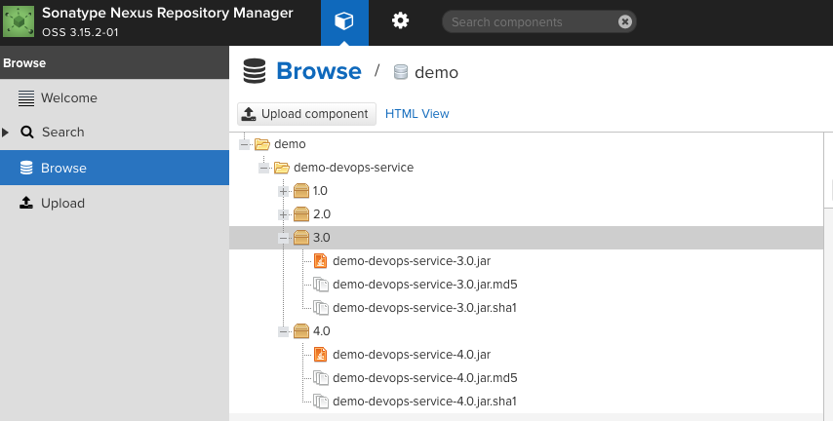This screenshot has height=421, width=833.
Task: Collapse the 3.0 version folder
Action: 283,238
